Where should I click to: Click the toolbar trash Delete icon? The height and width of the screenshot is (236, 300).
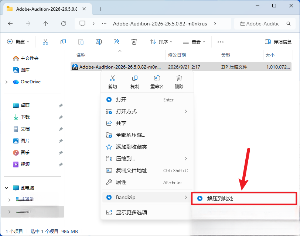134,42
